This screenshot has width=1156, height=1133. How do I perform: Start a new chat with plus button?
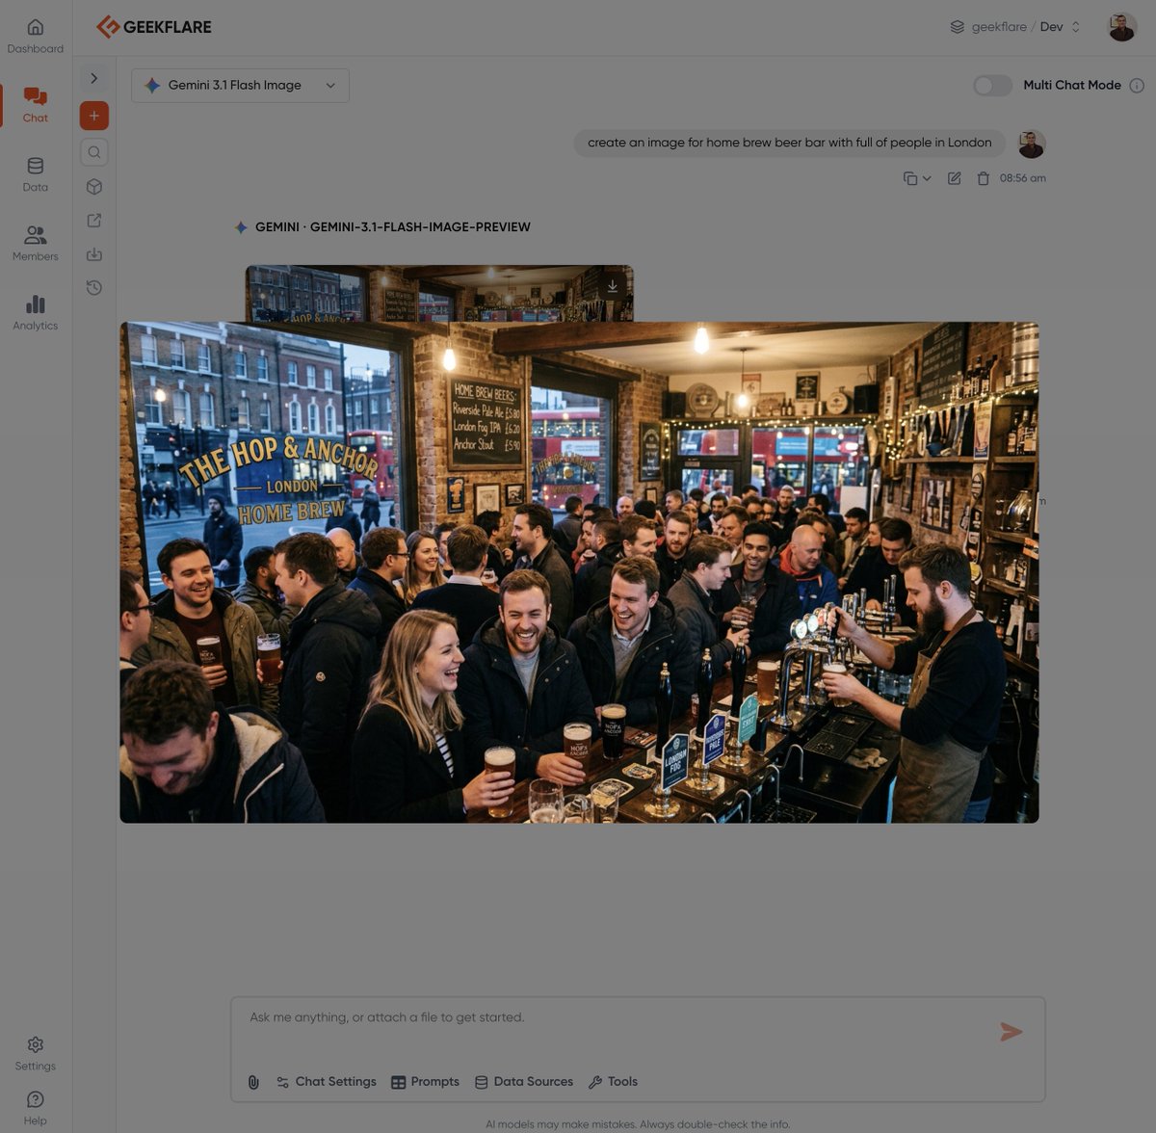click(x=94, y=116)
